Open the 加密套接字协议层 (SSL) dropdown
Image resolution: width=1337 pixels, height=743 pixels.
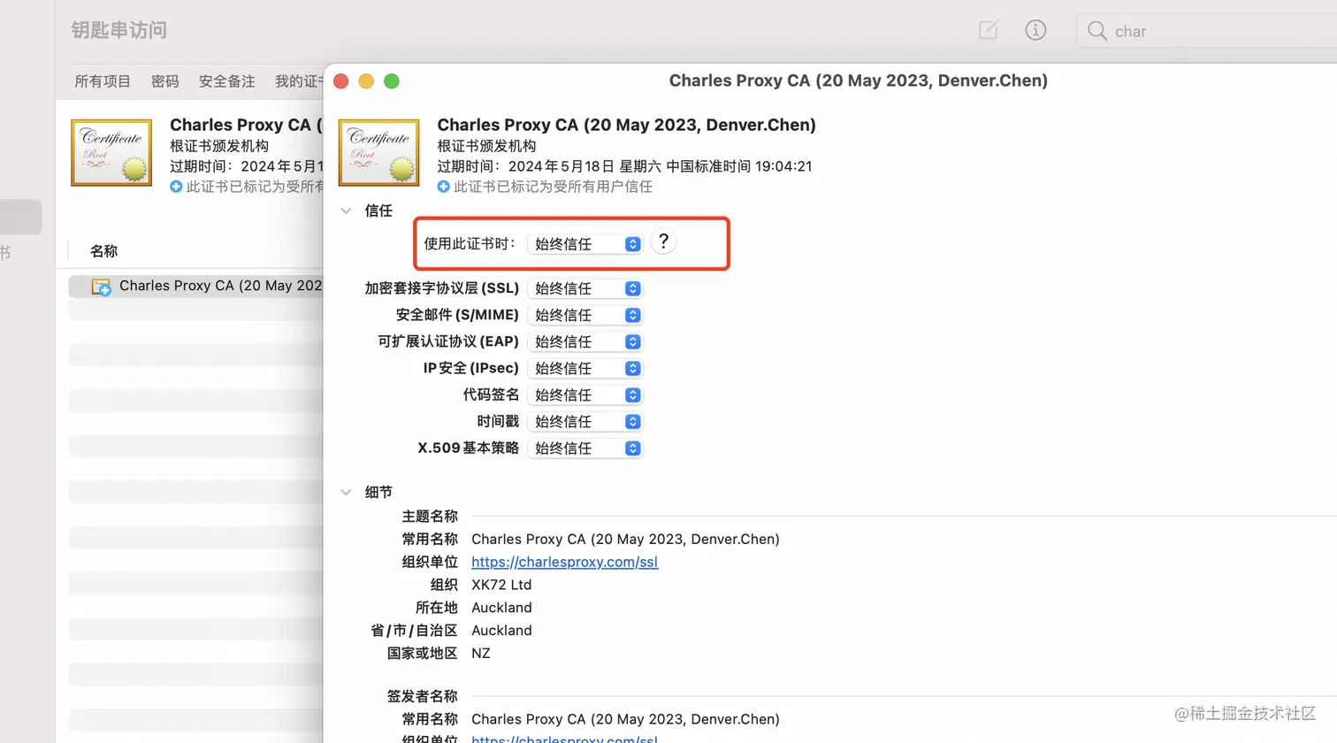(x=585, y=288)
